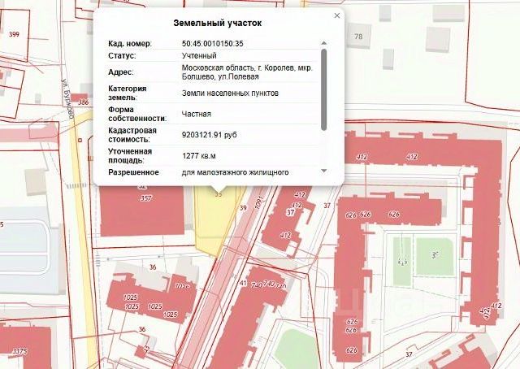Click the popup scrollbar down arrow
Viewport: 520px width, 369px height.
point(324,171)
